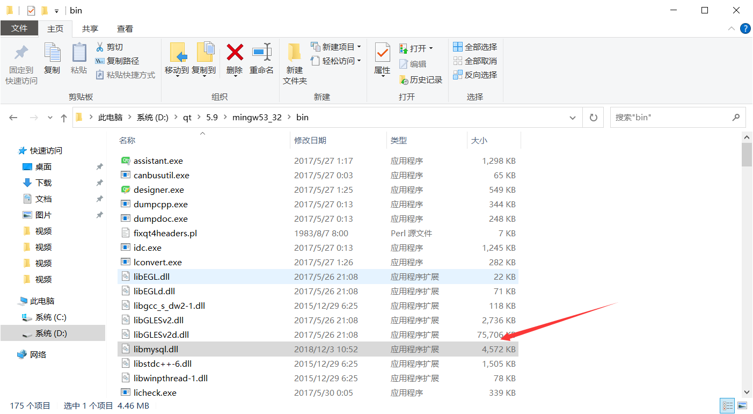Select the 剪切 (Cut) icon
The height and width of the screenshot is (414, 753).
click(x=100, y=48)
